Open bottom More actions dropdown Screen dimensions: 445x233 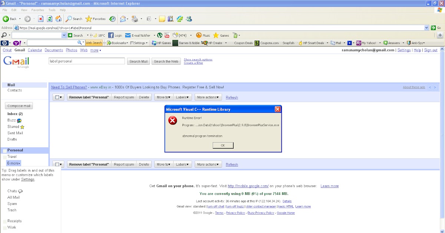pos(208,164)
